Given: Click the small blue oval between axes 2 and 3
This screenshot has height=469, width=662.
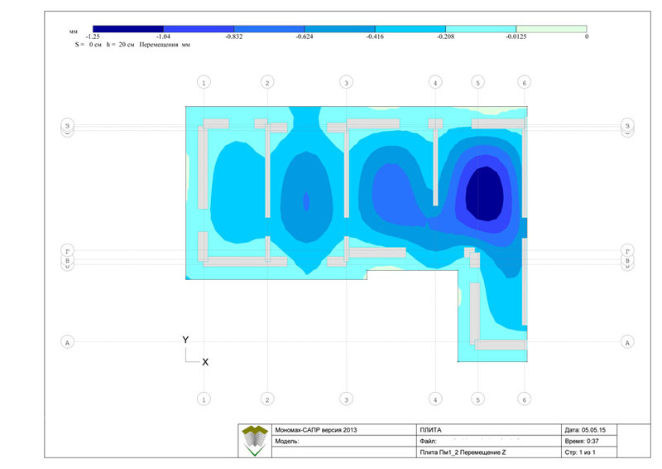Looking at the screenshot, I should pos(306,201).
